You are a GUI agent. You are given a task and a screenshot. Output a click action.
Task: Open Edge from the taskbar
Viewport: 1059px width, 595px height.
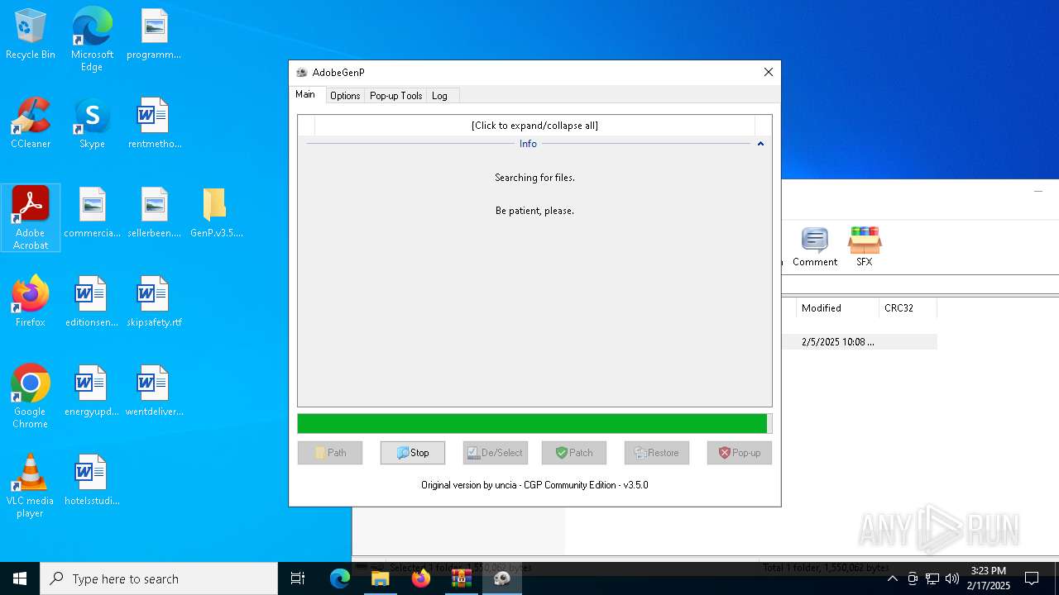click(340, 578)
